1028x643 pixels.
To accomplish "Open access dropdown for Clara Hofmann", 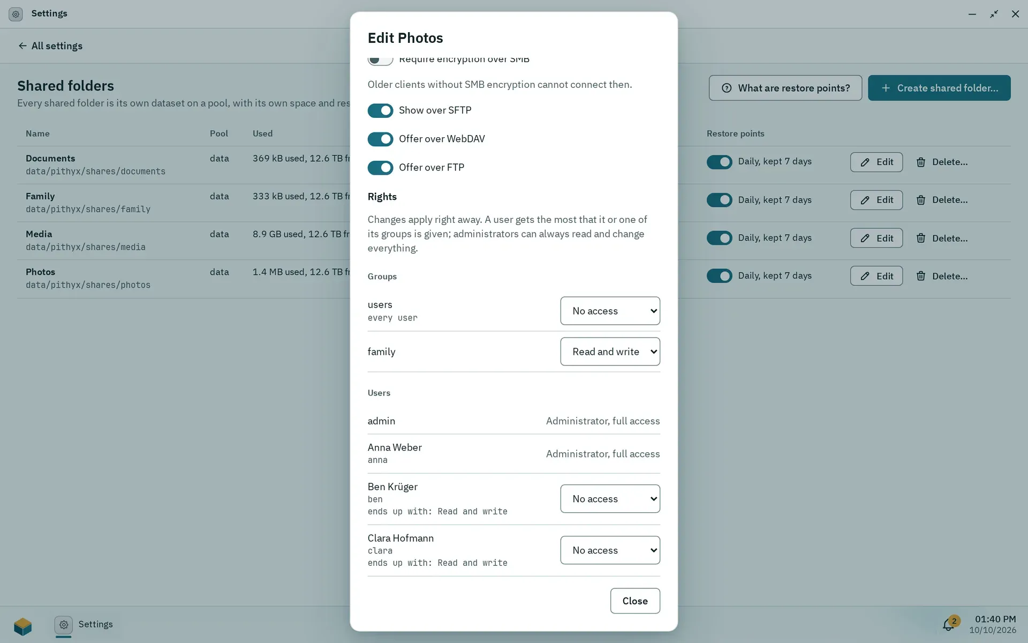I will click(610, 550).
